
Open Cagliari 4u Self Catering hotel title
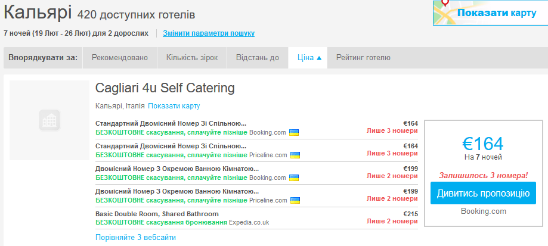tap(165, 88)
